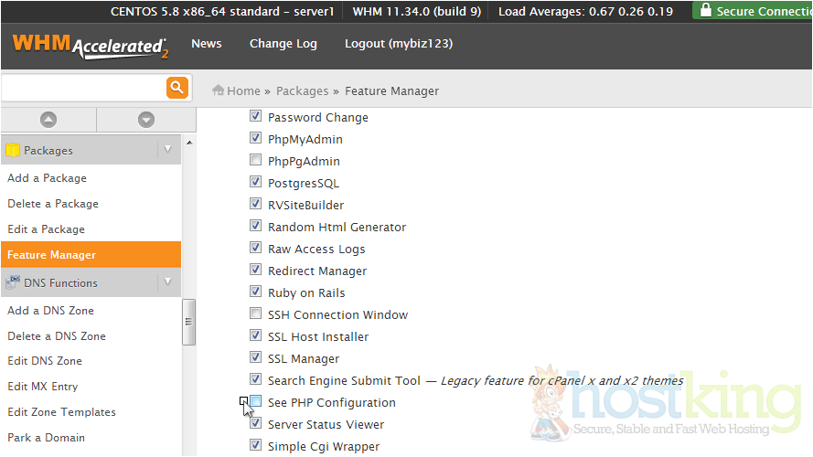Click Logout (mybiz123) link
Screen dimensions: 813x457
point(398,44)
